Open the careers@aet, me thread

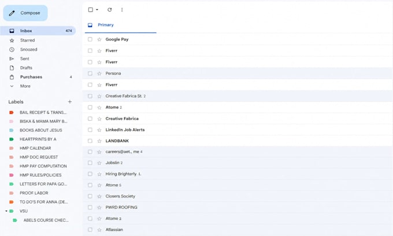click(x=238, y=151)
